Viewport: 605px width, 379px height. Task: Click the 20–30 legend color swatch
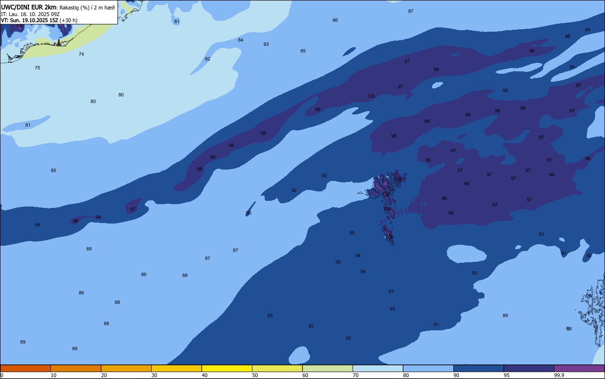click(x=126, y=368)
